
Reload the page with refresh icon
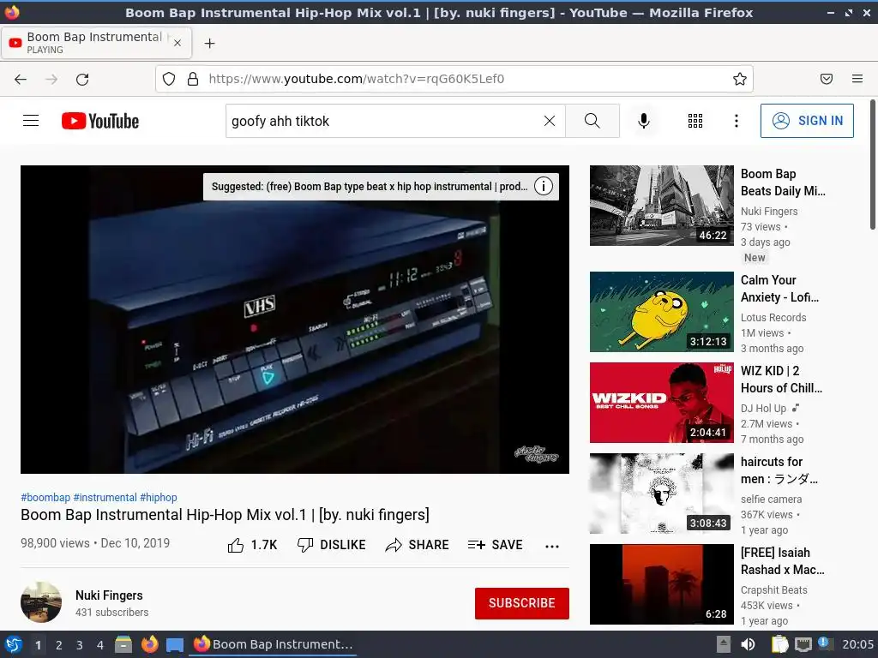(82, 79)
